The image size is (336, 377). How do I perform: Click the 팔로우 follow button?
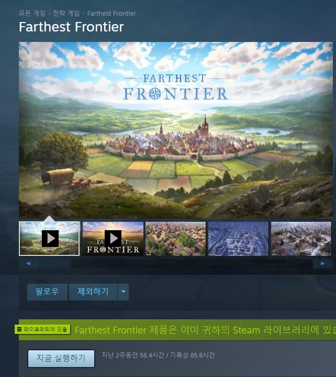(x=47, y=292)
